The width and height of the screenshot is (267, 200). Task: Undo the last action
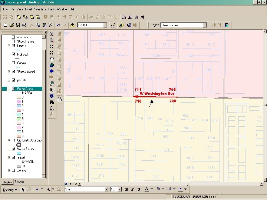tap(58, 25)
